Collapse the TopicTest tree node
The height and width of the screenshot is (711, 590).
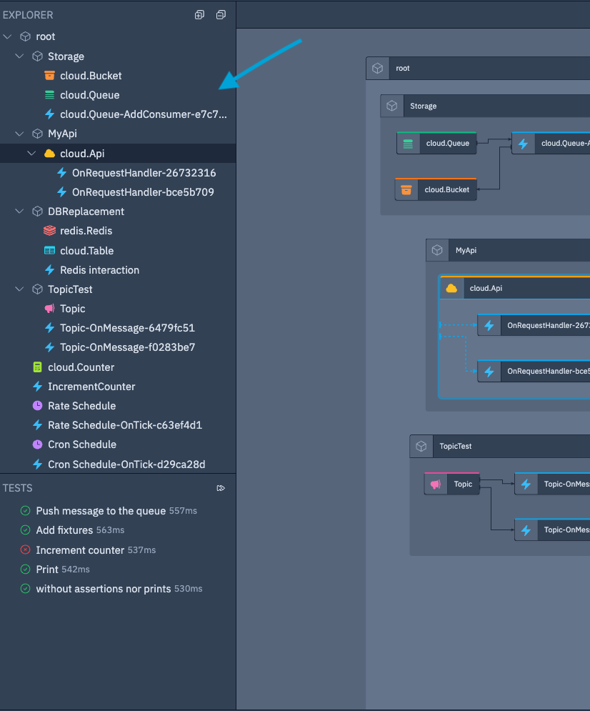(x=19, y=289)
